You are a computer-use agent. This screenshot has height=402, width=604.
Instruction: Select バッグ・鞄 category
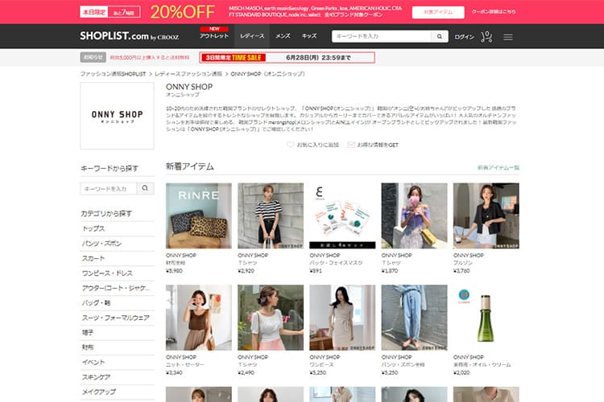pos(117,303)
